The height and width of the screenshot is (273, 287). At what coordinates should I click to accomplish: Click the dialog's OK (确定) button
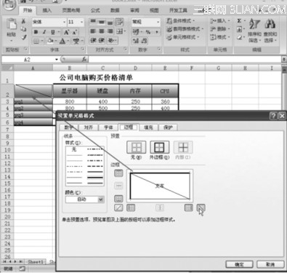click(x=239, y=264)
